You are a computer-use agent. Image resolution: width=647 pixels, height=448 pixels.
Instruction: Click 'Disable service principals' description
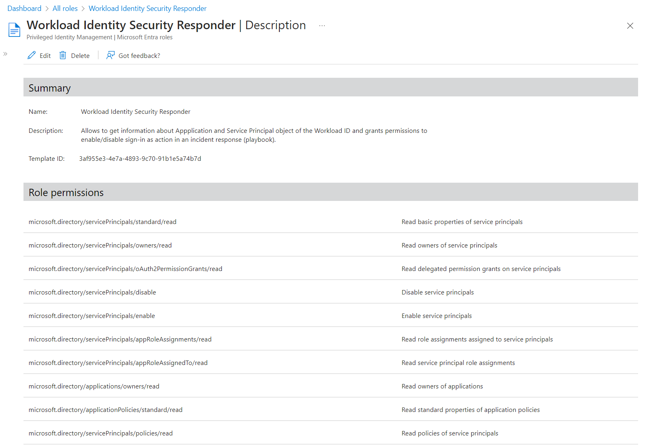tap(438, 292)
